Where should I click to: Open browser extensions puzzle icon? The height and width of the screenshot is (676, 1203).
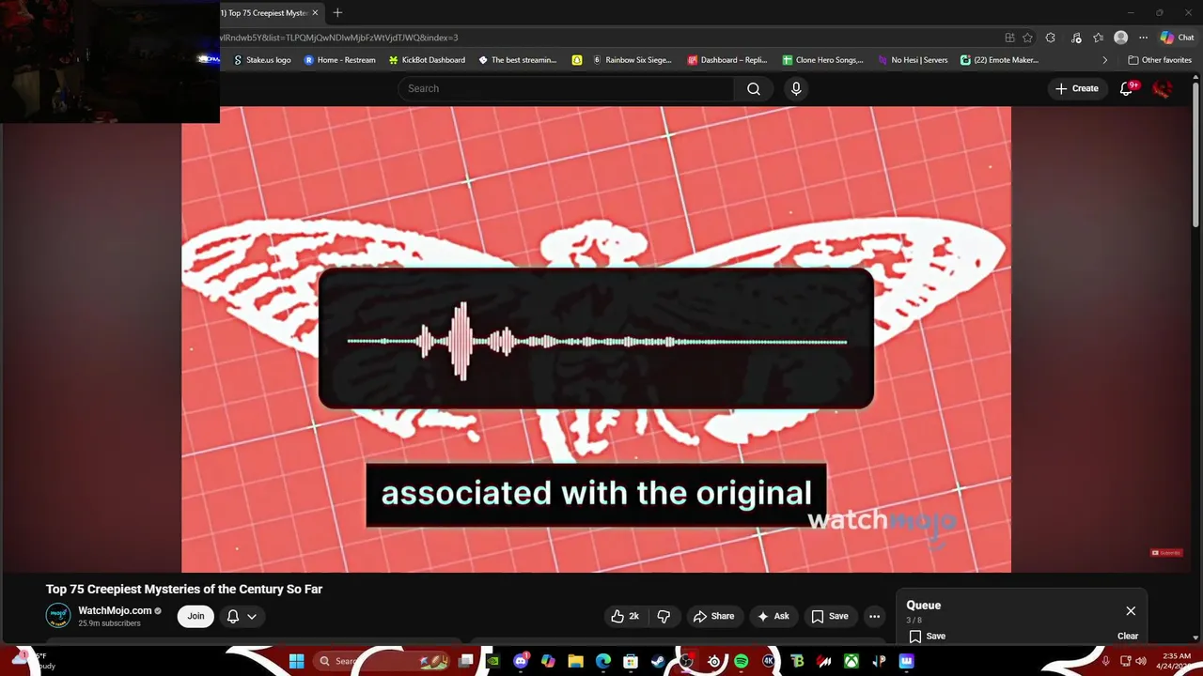coord(1050,38)
